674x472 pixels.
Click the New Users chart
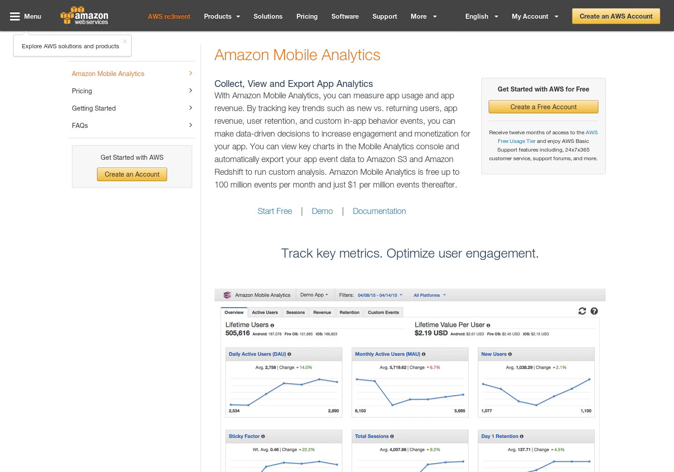(x=536, y=391)
